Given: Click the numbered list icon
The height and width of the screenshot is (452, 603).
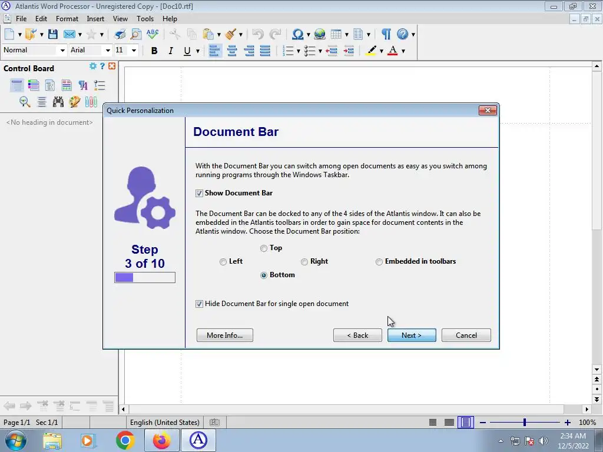Looking at the screenshot, I should 288,51.
